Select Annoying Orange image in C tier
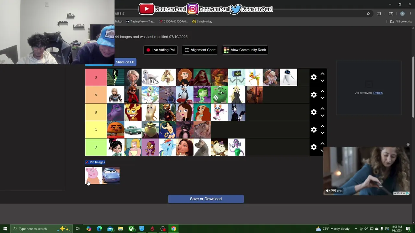This screenshot has height=233, width=415. [115, 130]
